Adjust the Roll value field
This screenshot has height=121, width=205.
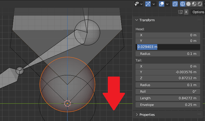coord(168,92)
